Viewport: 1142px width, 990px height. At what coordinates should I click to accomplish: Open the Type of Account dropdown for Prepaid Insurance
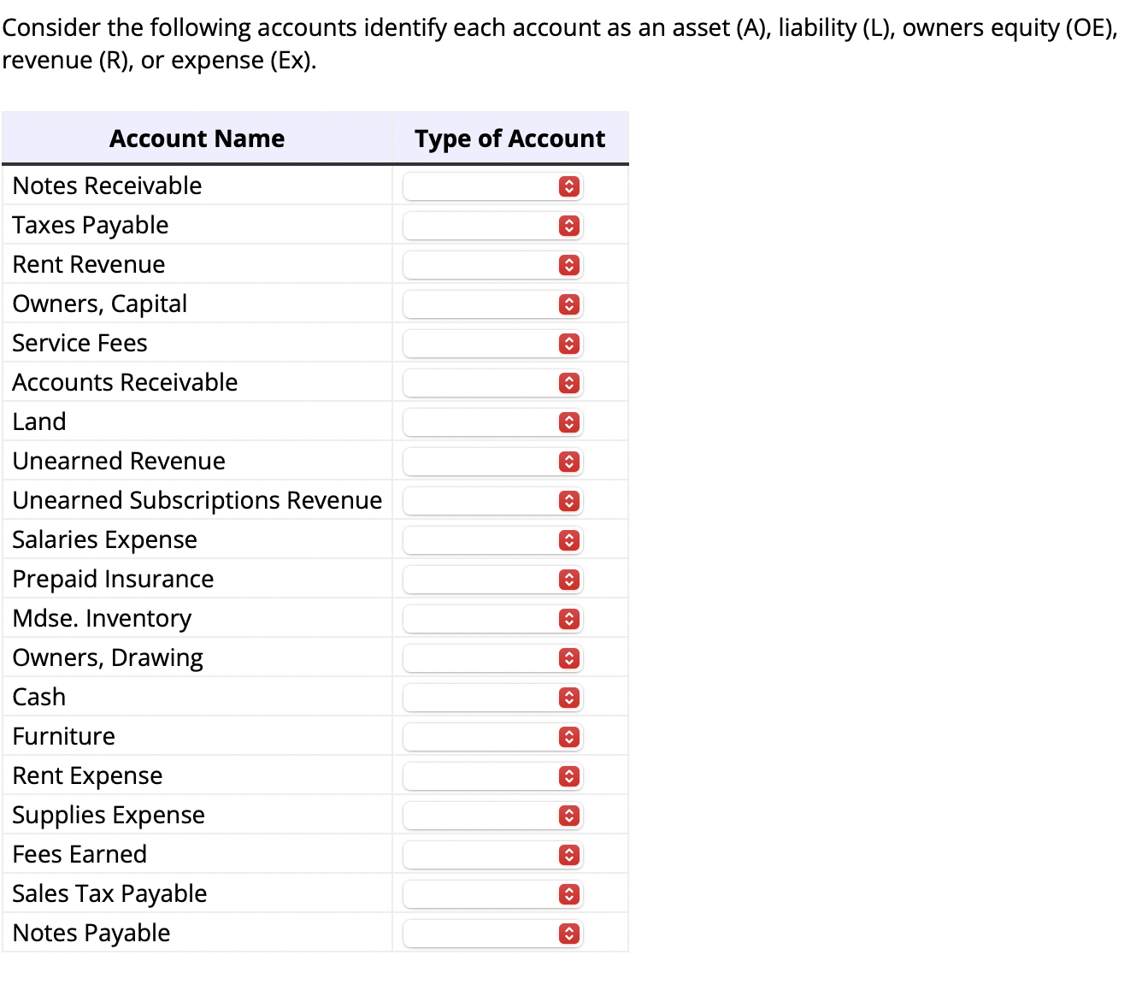tap(569, 580)
